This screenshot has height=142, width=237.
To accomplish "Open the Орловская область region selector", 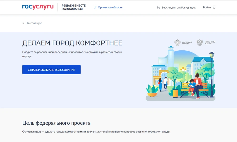I will pos(110,7).
